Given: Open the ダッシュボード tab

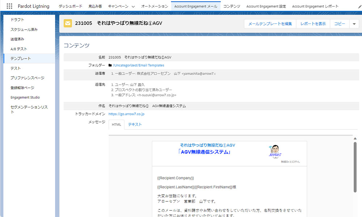Looking at the screenshot, I should [x=70, y=6].
